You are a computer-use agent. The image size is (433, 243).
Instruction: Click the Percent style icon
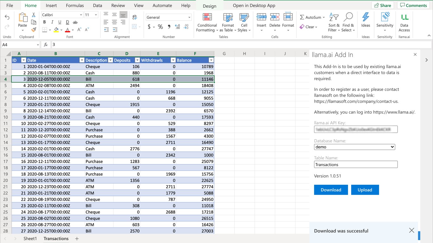click(160, 27)
